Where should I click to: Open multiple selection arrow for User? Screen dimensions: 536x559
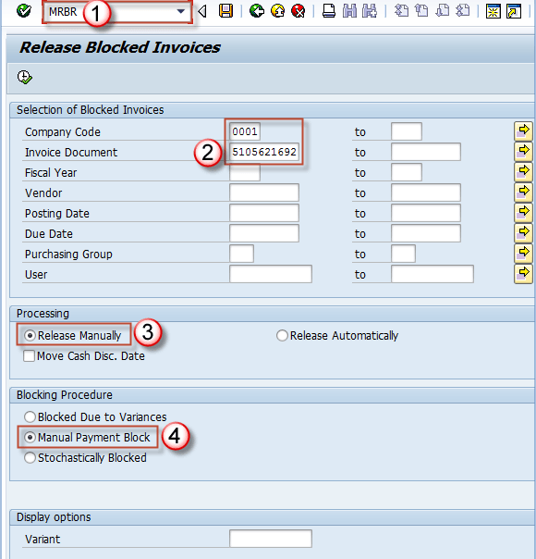point(523,274)
